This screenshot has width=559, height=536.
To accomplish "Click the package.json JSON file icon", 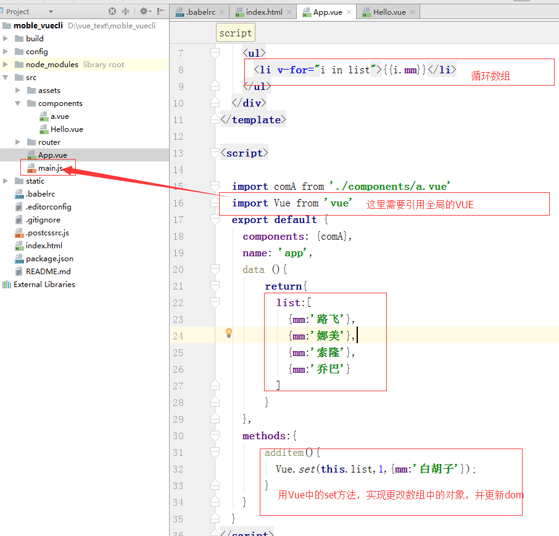I will [19, 259].
